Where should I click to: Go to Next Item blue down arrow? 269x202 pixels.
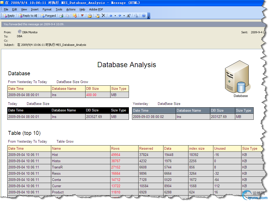[x=120, y=16]
